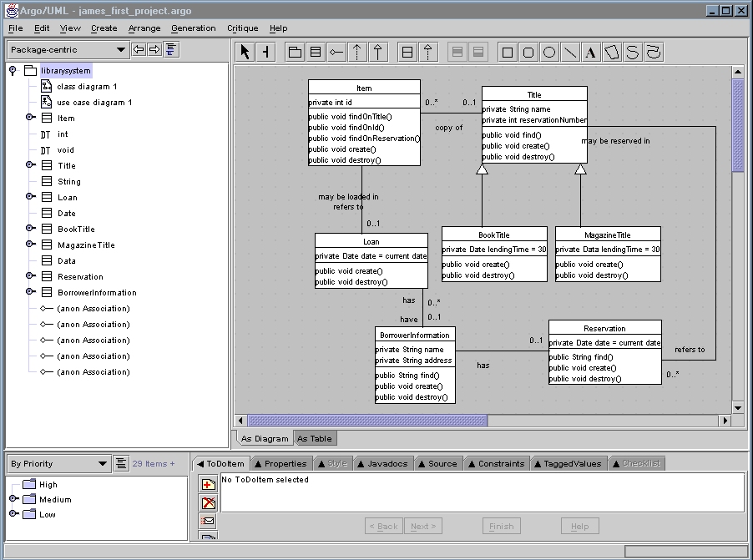Activate the text 'A' tool
Image resolution: width=753 pixels, height=560 pixels.
590,52
